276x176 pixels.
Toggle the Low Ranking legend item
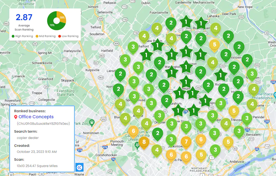tap(68, 36)
